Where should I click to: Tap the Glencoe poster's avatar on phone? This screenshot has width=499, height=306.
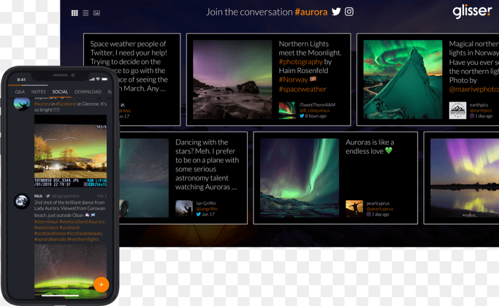point(21,103)
